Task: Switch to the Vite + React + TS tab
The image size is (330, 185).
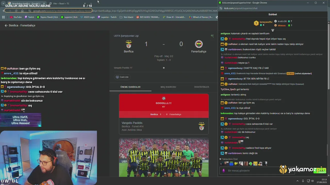Action: [x=61, y=3]
